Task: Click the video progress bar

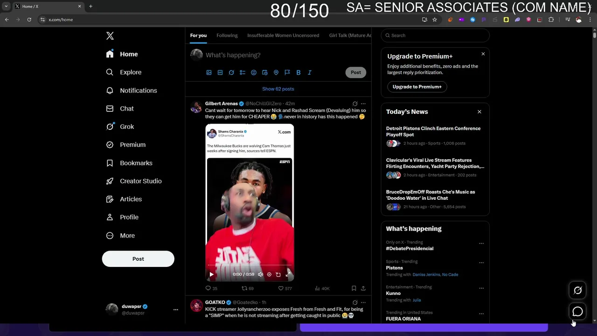Action: [x=250, y=266]
